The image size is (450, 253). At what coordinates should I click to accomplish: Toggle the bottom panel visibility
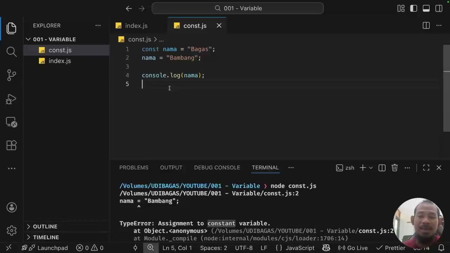(426, 8)
